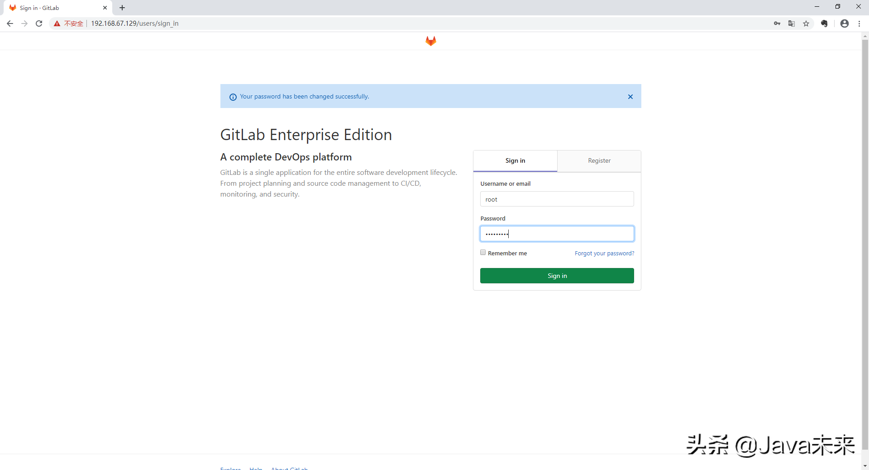The height and width of the screenshot is (470, 869).
Task: Click the info icon in the blue alert
Action: [233, 97]
